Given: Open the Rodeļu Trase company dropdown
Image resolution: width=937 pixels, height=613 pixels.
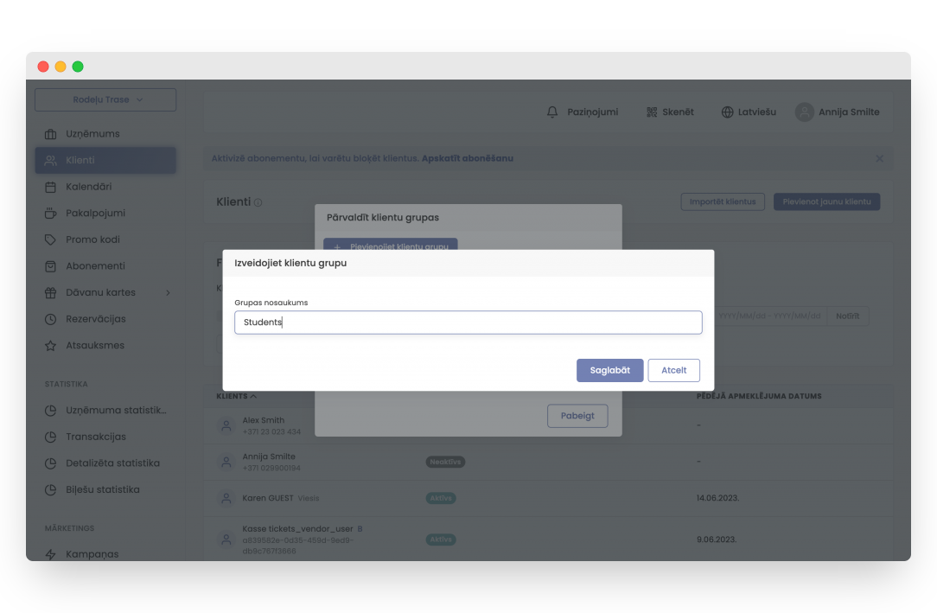Looking at the screenshot, I should point(105,99).
